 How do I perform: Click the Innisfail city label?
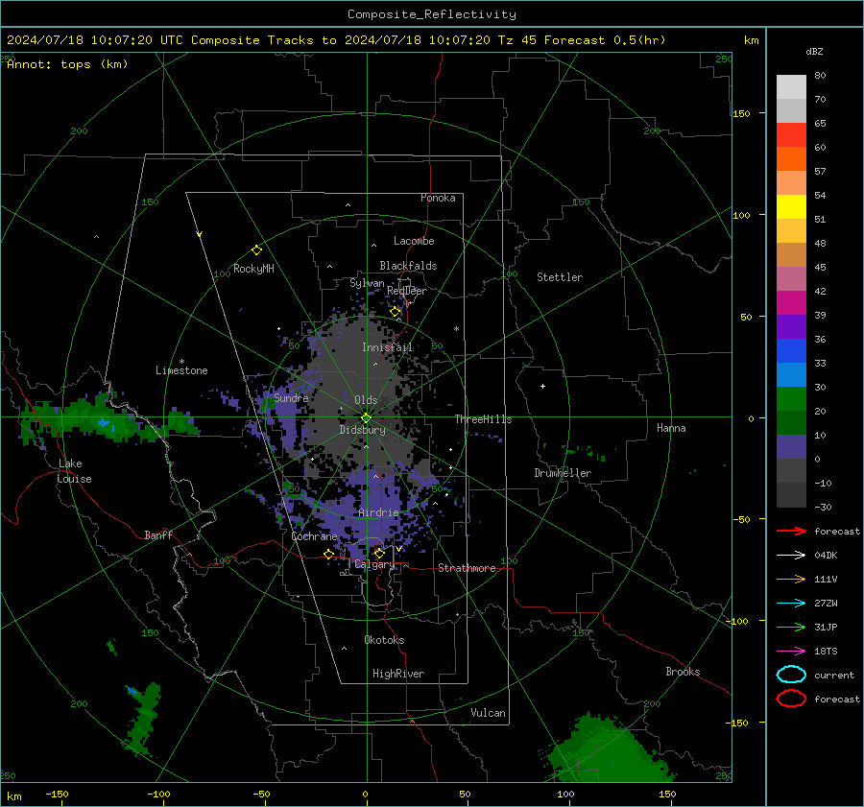[387, 347]
